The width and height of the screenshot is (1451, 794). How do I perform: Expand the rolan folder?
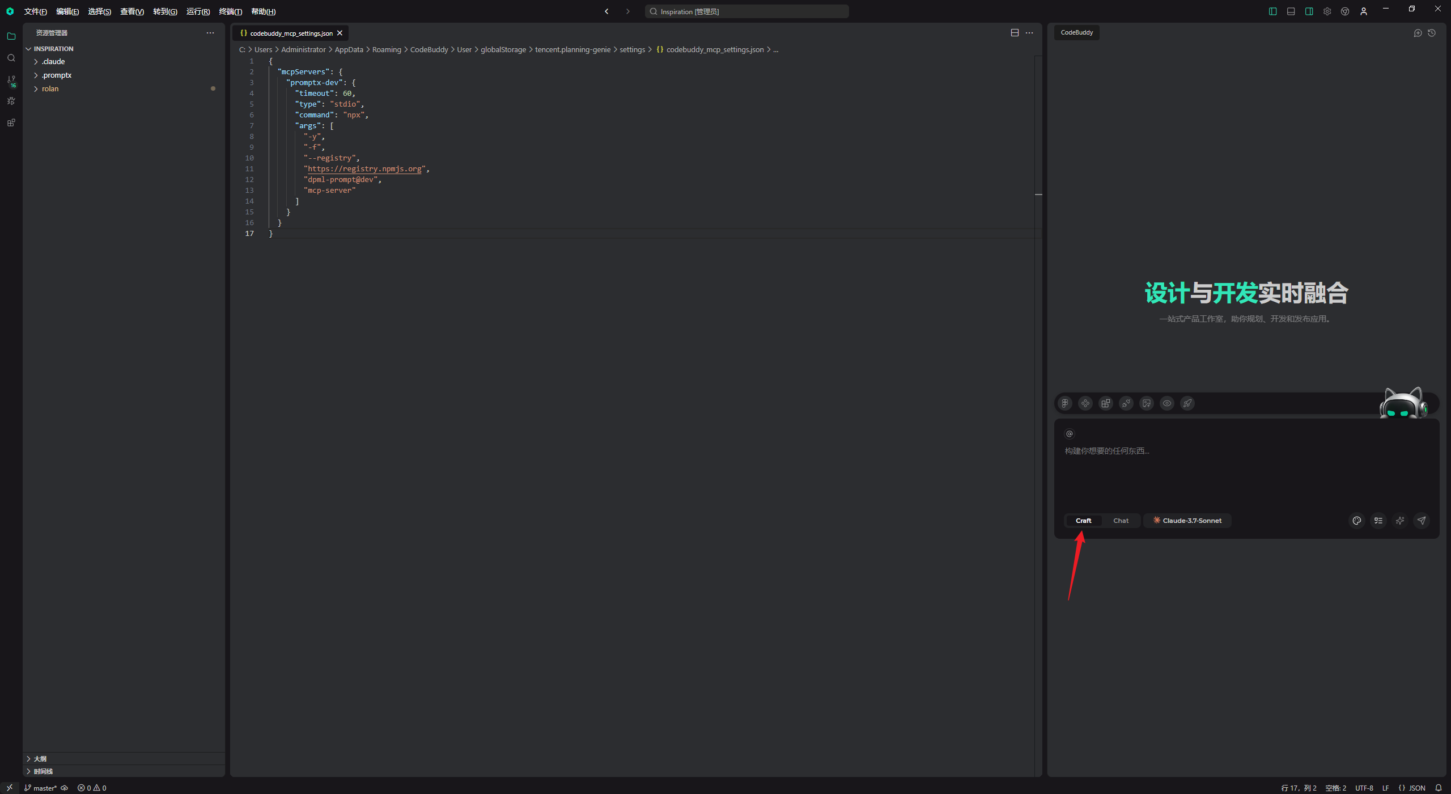click(x=50, y=88)
